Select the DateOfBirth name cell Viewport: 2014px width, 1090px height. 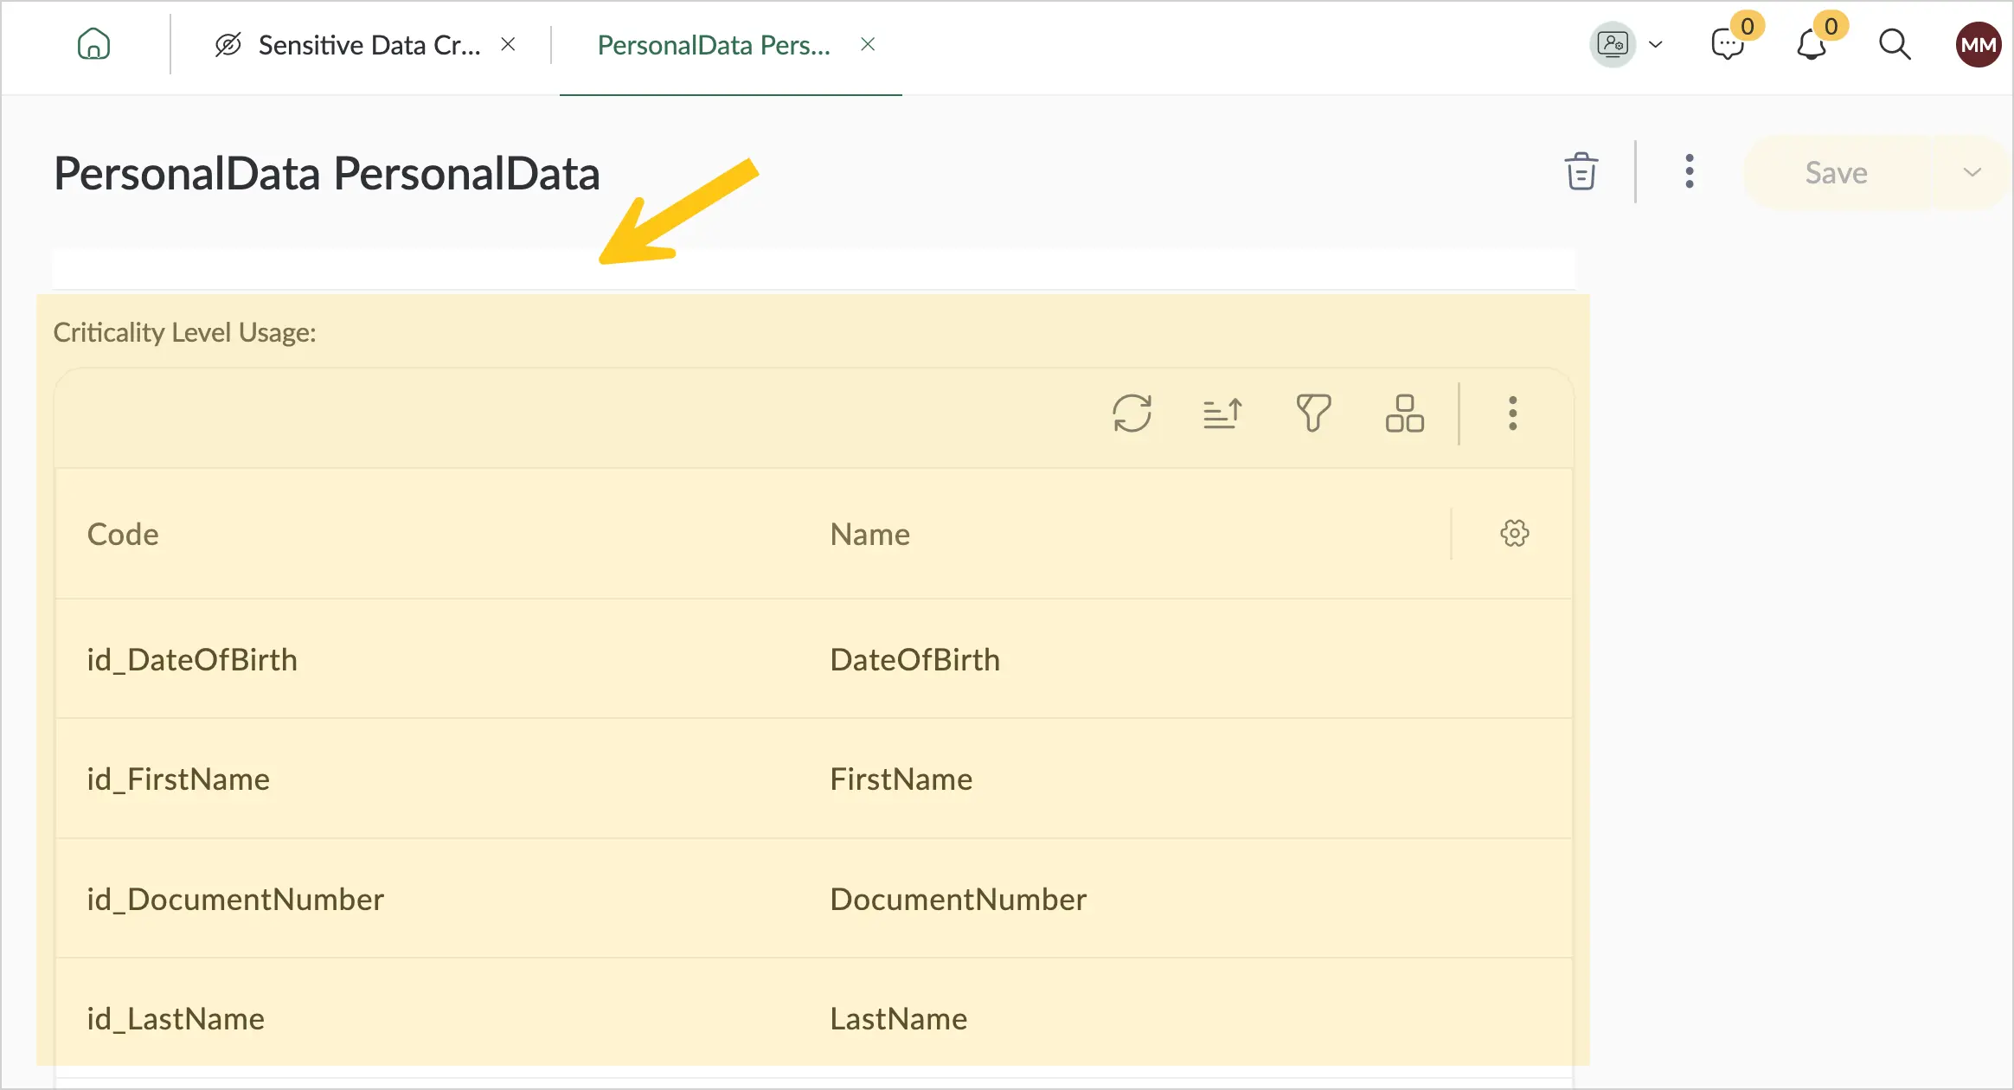click(914, 659)
